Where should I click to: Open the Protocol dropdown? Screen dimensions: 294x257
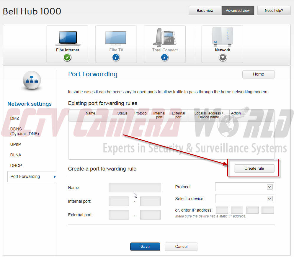(x=244, y=187)
